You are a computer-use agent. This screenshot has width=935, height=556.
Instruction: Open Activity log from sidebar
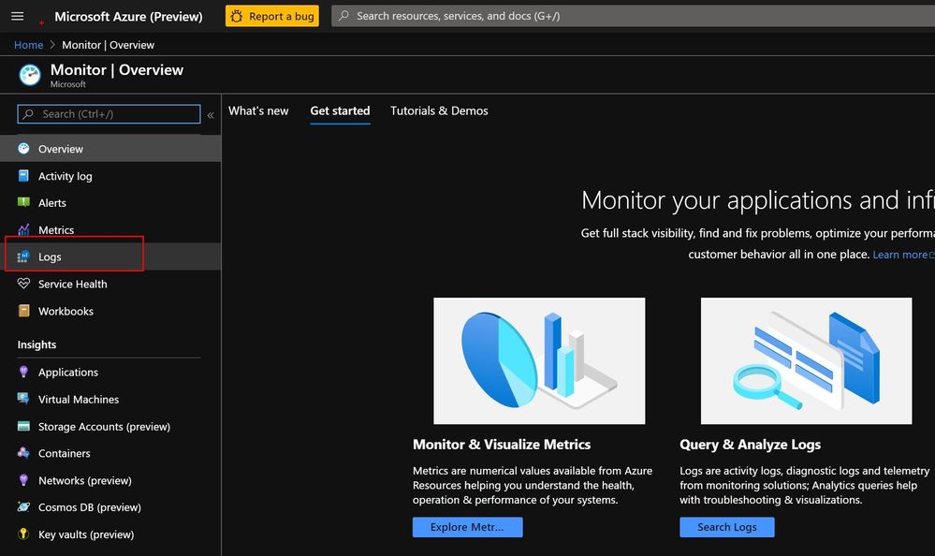pos(110,176)
